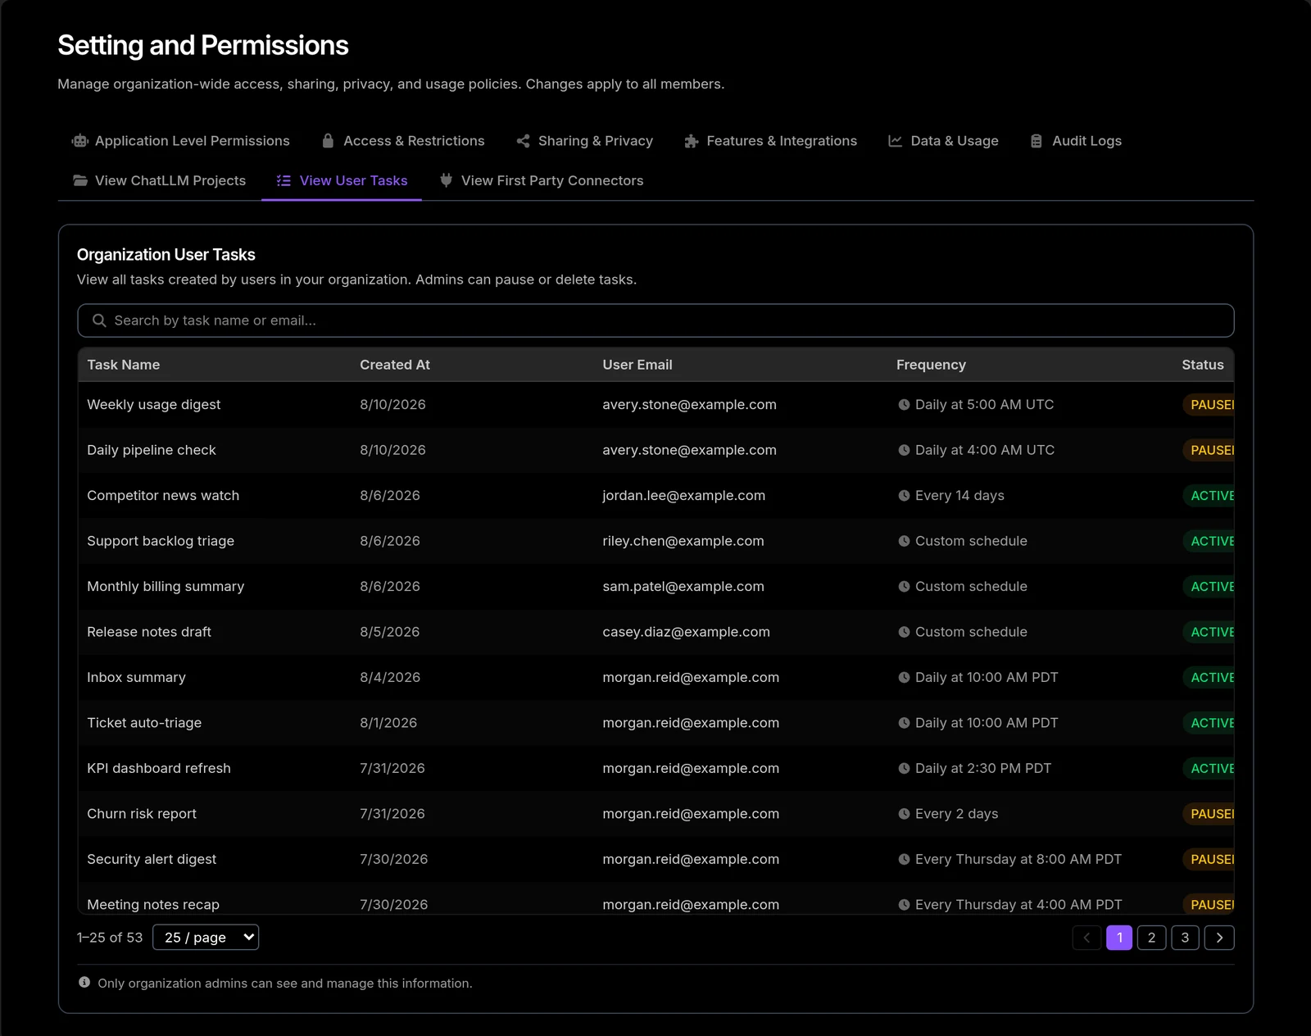The image size is (1311, 1036).
Task: Click the clock icon beside Every 14 days
Action: click(904, 496)
